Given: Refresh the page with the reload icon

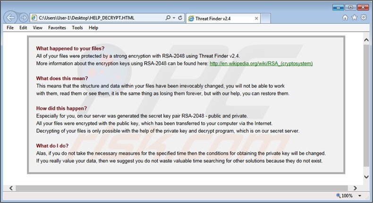Looking at the screenshot, I should [180, 18].
